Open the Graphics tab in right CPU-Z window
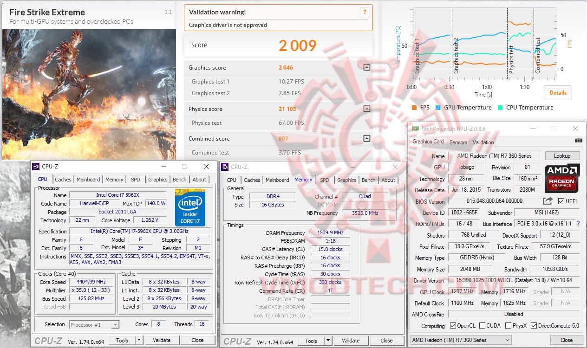This screenshot has width=587, height=348. click(x=347, y=180)
